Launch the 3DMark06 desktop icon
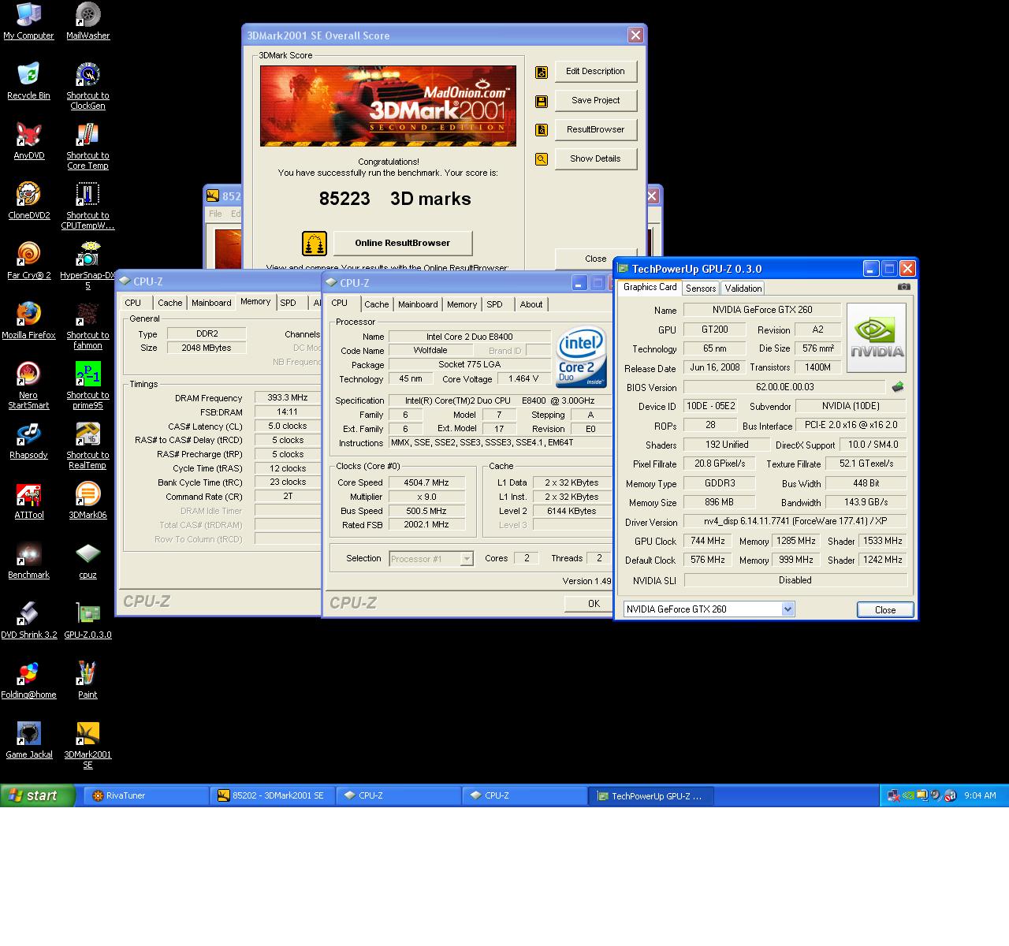 coord(87,501)
